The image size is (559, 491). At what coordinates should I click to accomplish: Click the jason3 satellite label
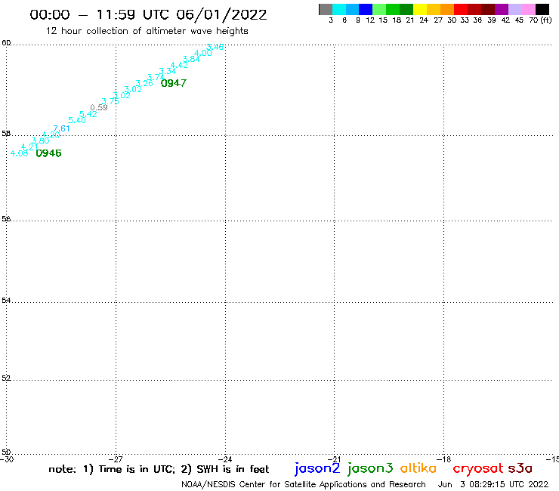(x=370, y=469)
